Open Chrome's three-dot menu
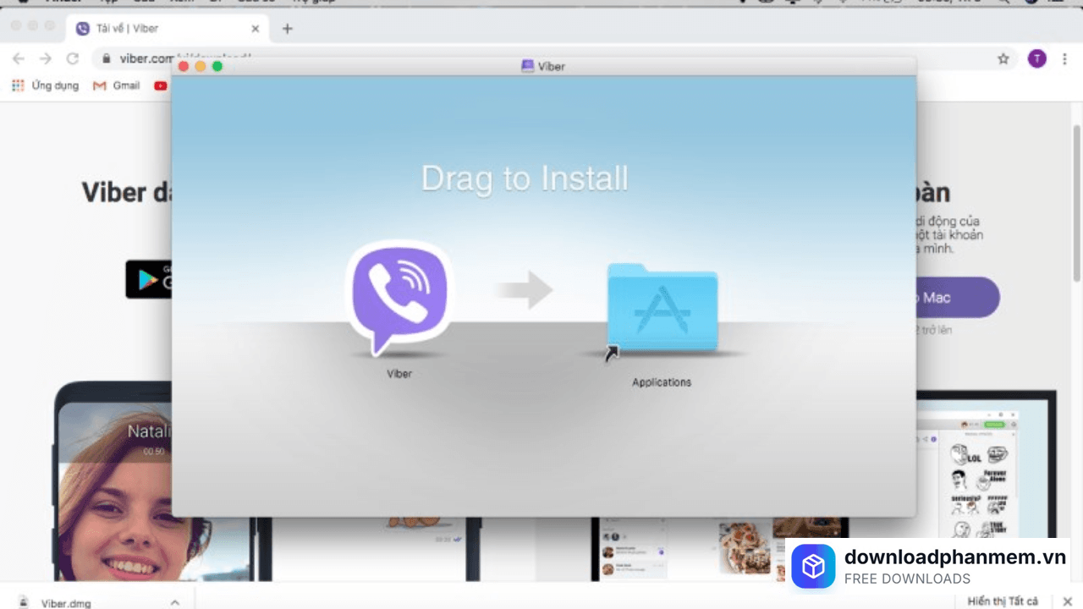Screen dimensions: 1083x609 pyautogui.click(x=1067, y=58)
